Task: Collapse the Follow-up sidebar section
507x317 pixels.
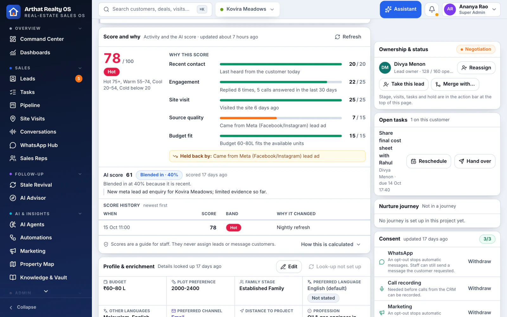Action: coord(80,174)
